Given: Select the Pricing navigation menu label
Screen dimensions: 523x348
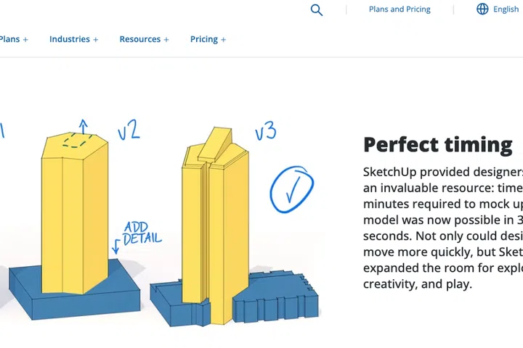Looking at the screenshot, I should coord(203,40).
